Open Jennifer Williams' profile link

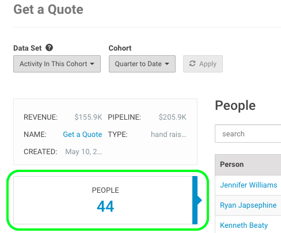[x=249, y=185]
